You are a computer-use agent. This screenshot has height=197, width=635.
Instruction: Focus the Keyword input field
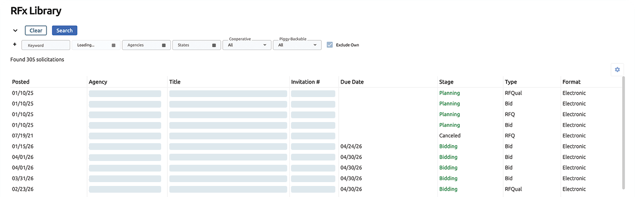pyautogui.click(x=46, y=45)
